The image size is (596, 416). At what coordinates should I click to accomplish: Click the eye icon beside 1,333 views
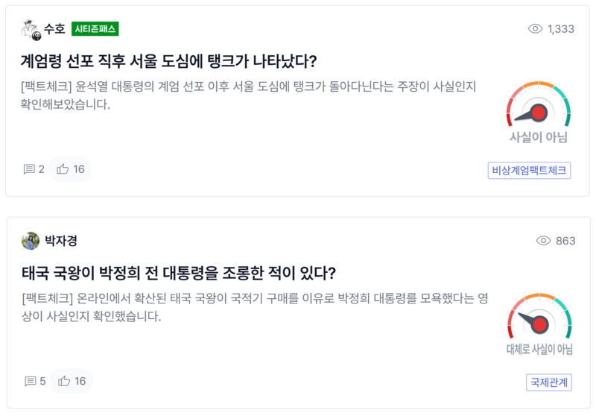click(x=535, y=29)
